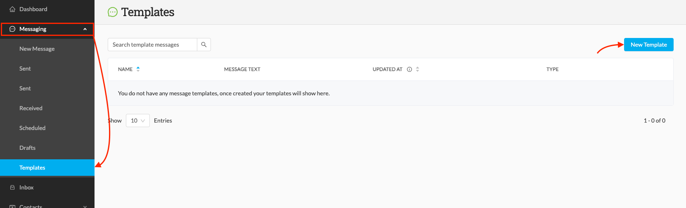Go to Scheduled messages

point(32,128)
